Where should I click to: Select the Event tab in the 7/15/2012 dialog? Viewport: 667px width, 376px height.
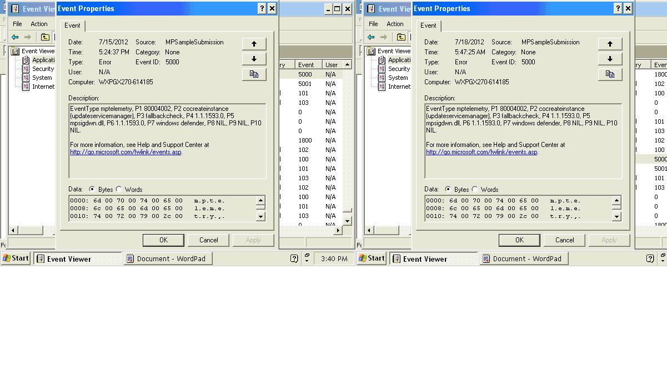72,26
